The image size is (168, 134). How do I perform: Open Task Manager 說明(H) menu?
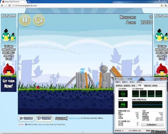click(139, 82)
